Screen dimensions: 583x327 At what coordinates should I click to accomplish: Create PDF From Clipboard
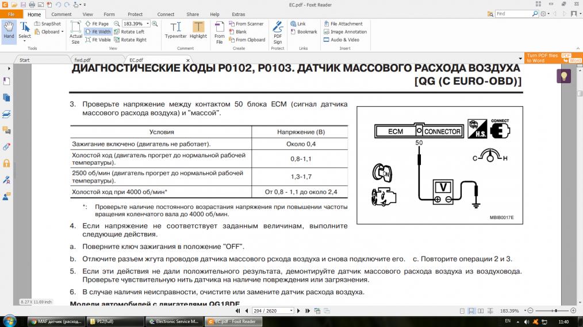point(247,40)
